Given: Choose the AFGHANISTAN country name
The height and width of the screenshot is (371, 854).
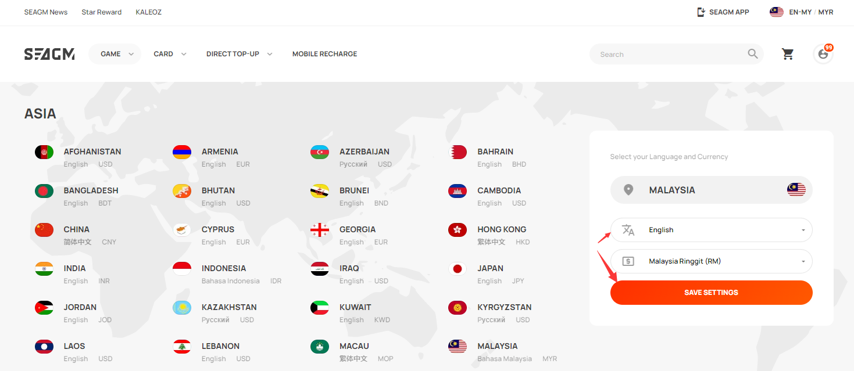Looking at the screenshot, I should (x=92, y=152).
